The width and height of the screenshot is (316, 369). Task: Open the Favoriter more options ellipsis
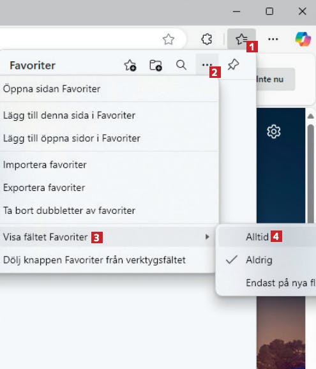207,64
